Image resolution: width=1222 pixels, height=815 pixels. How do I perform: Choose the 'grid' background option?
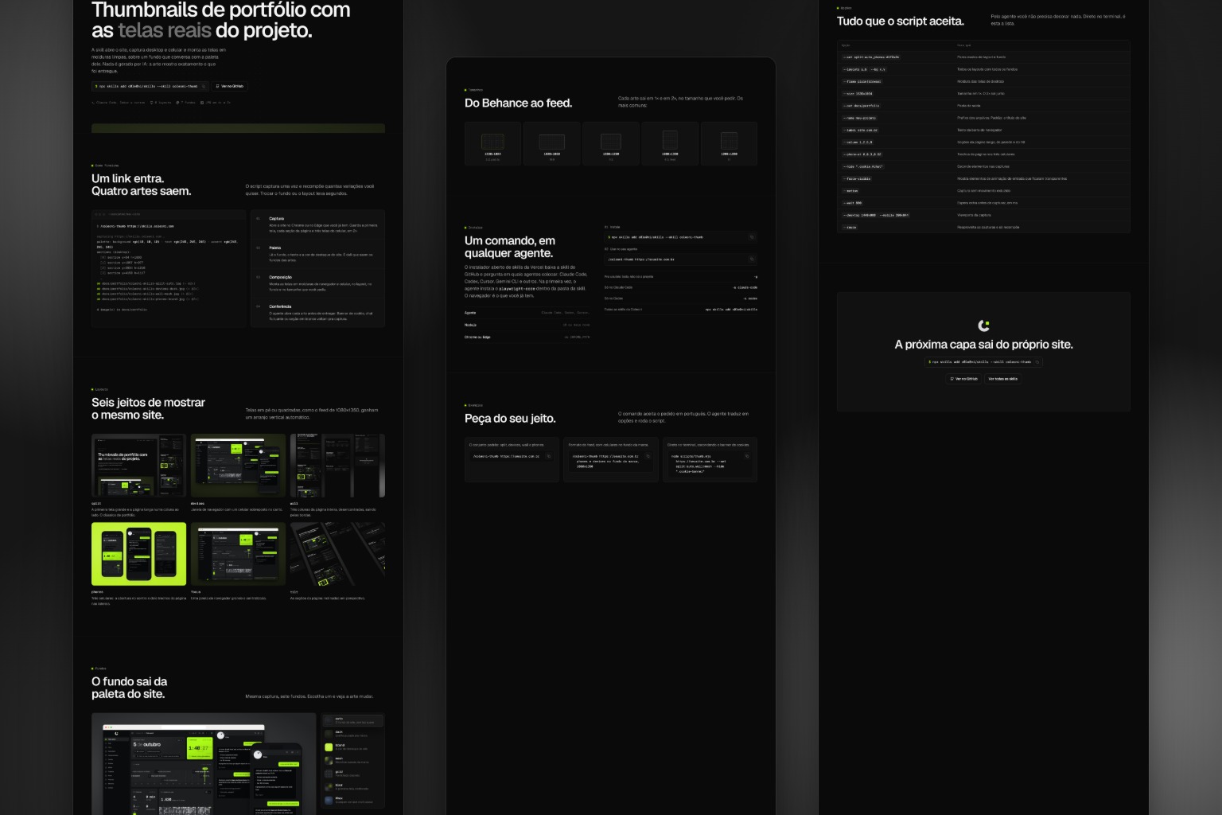click(352, 774)
